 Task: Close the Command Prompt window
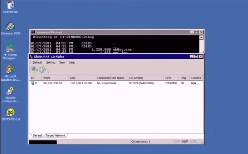[x=201, y=32]
